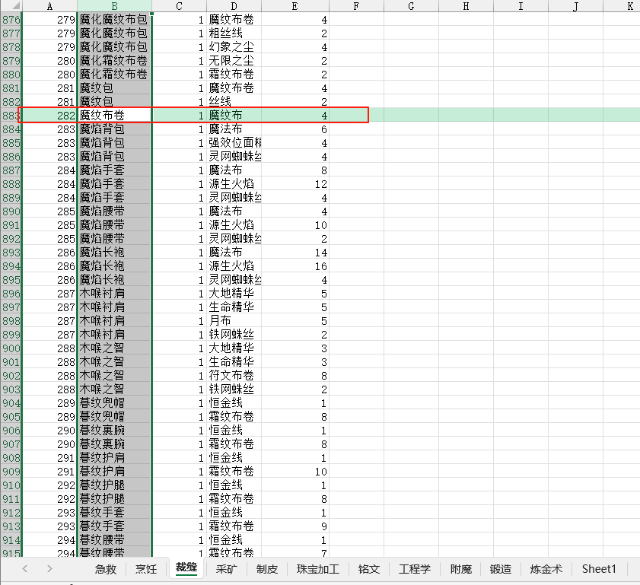Click 强效位面精 cell in row 885
Screen dimensions: 640x585
click(234, 143)
